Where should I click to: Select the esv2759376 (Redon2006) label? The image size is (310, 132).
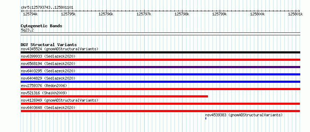(x=44, y=86)
